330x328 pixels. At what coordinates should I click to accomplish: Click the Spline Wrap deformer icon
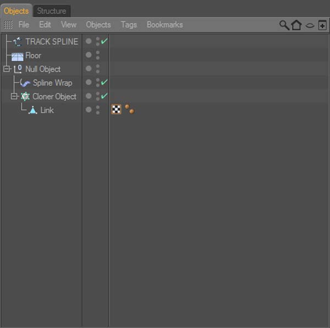point(25,83)
